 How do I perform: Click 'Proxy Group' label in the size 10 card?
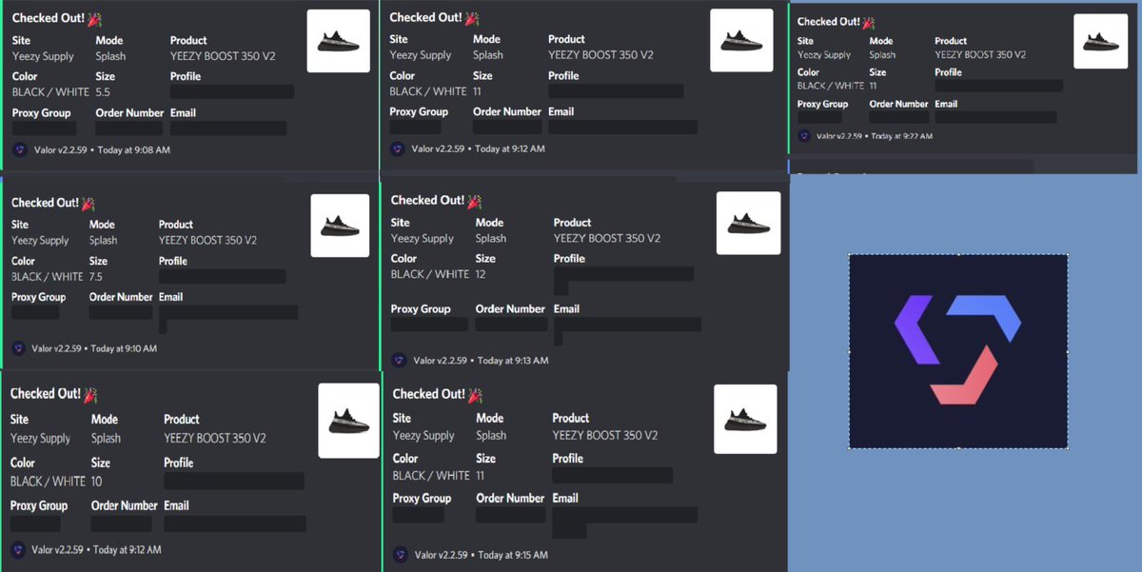pos(39,505)
